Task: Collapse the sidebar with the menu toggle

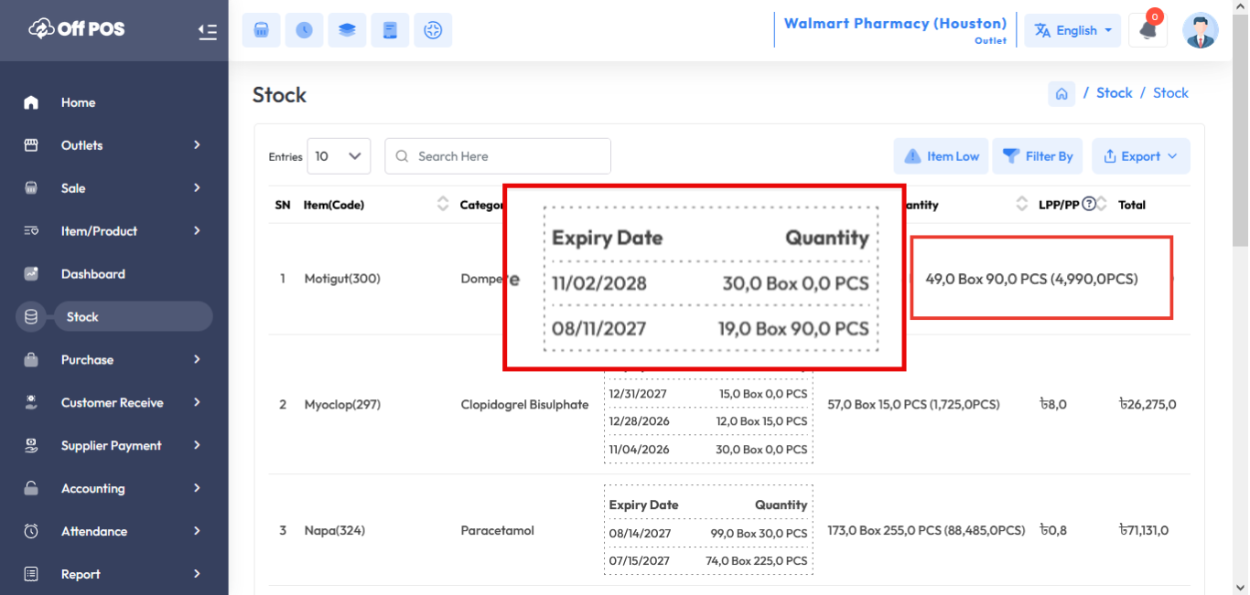Action: (208, 31)
